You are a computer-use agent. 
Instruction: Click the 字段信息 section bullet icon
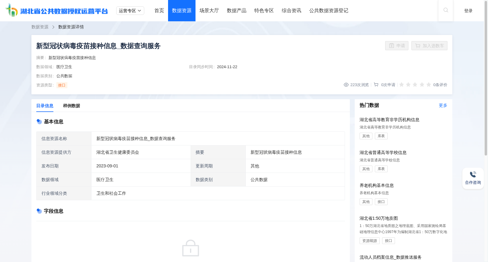39,211
